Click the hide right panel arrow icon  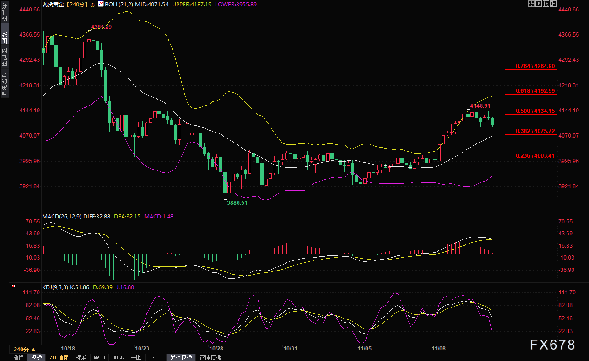[553, 4]
